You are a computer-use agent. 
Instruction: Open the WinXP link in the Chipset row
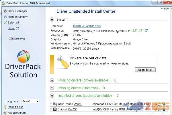tap(72, 109)
